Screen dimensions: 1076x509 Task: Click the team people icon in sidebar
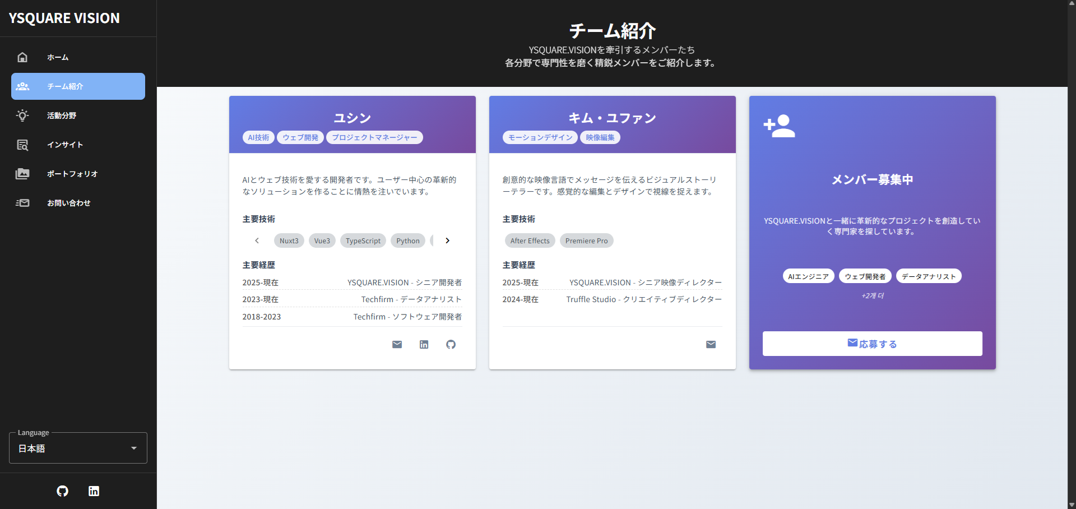(x=22, y=86)
